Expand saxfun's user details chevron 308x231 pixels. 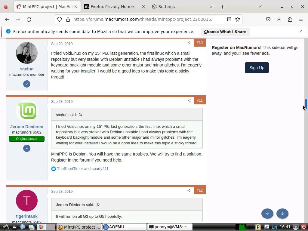pos(27,84)
